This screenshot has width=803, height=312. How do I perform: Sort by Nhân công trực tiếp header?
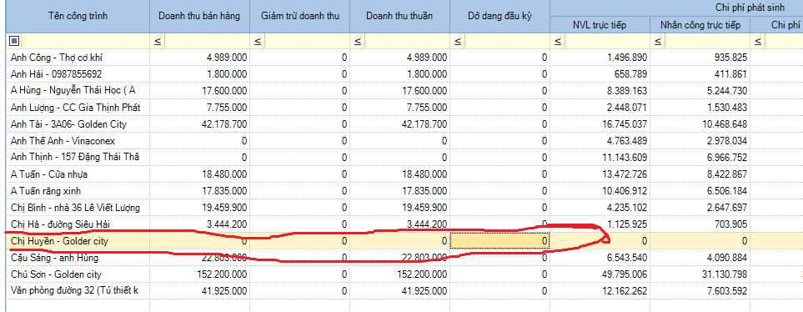coord(700,25)
